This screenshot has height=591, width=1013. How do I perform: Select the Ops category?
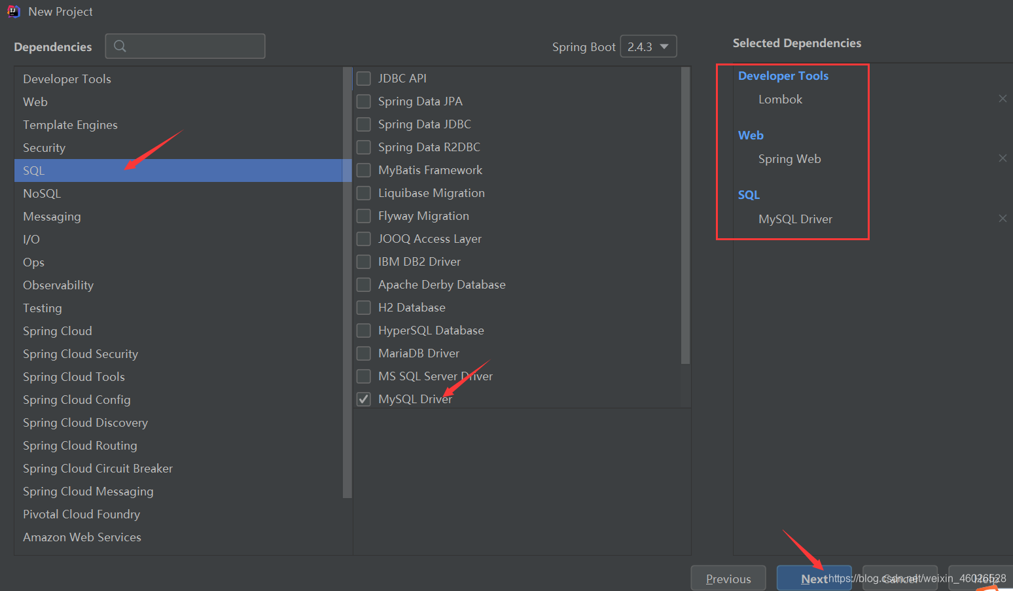pyautogui.click(x=179, y=262)
